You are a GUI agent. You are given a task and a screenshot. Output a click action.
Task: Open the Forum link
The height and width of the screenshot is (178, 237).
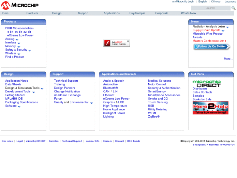tap(58, 99)
